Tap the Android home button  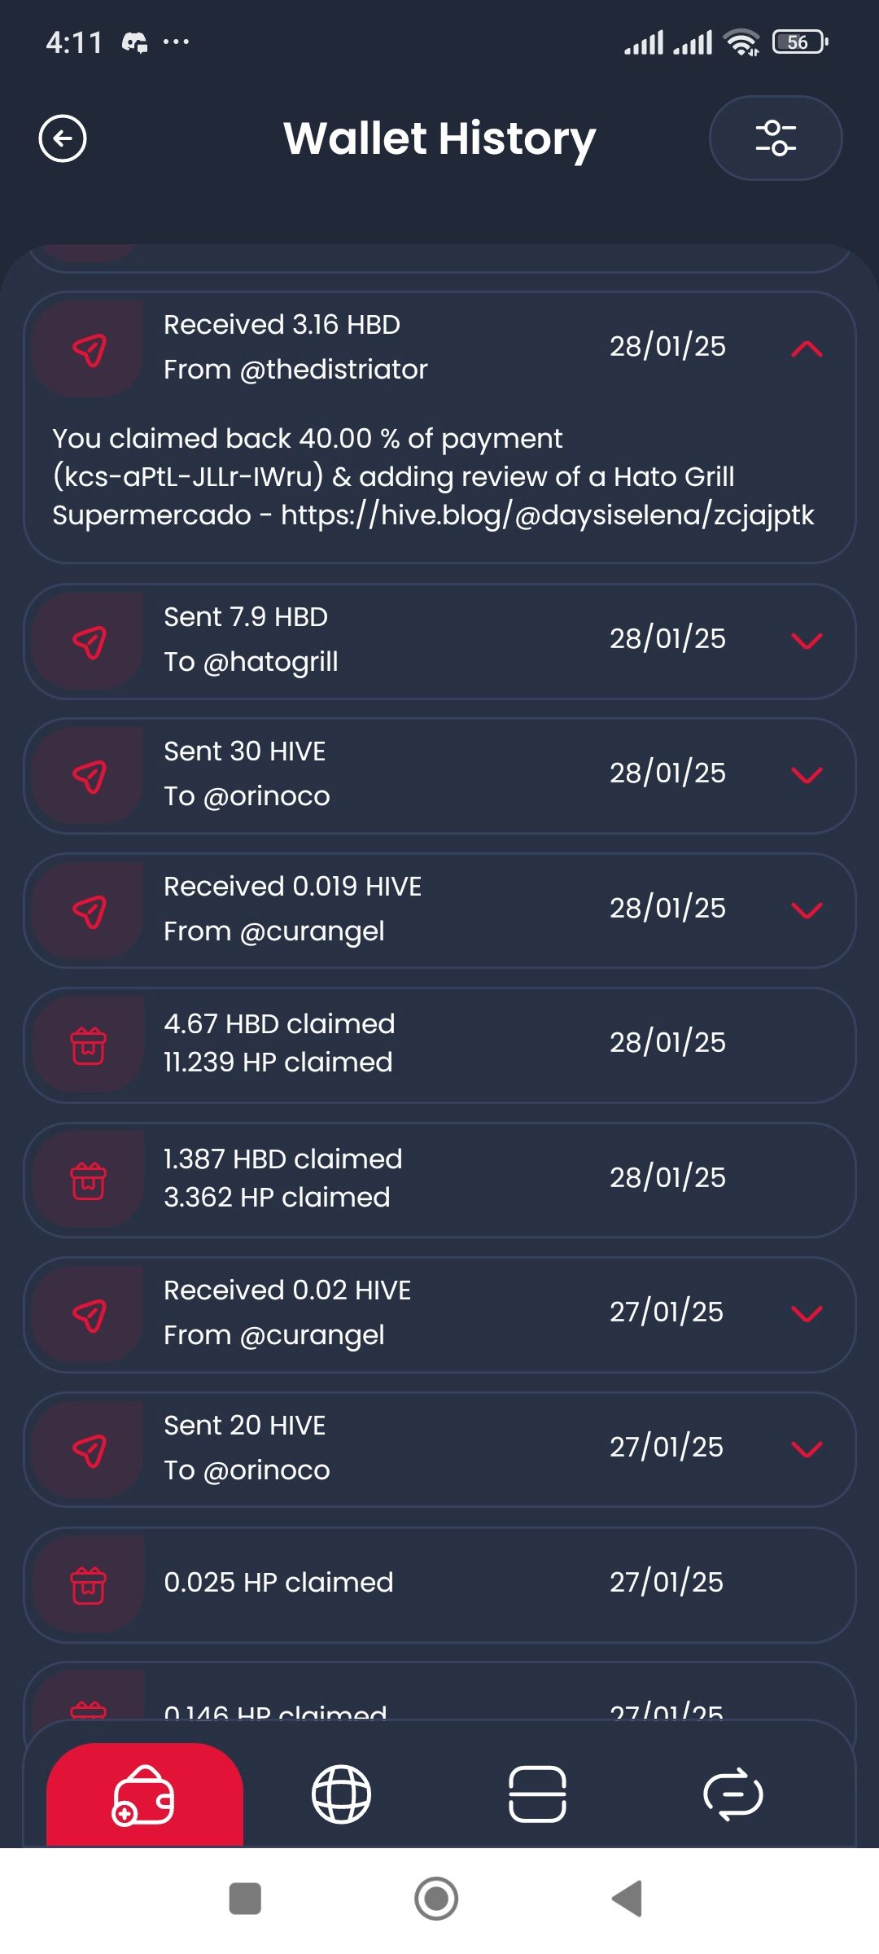point(436,1899)
